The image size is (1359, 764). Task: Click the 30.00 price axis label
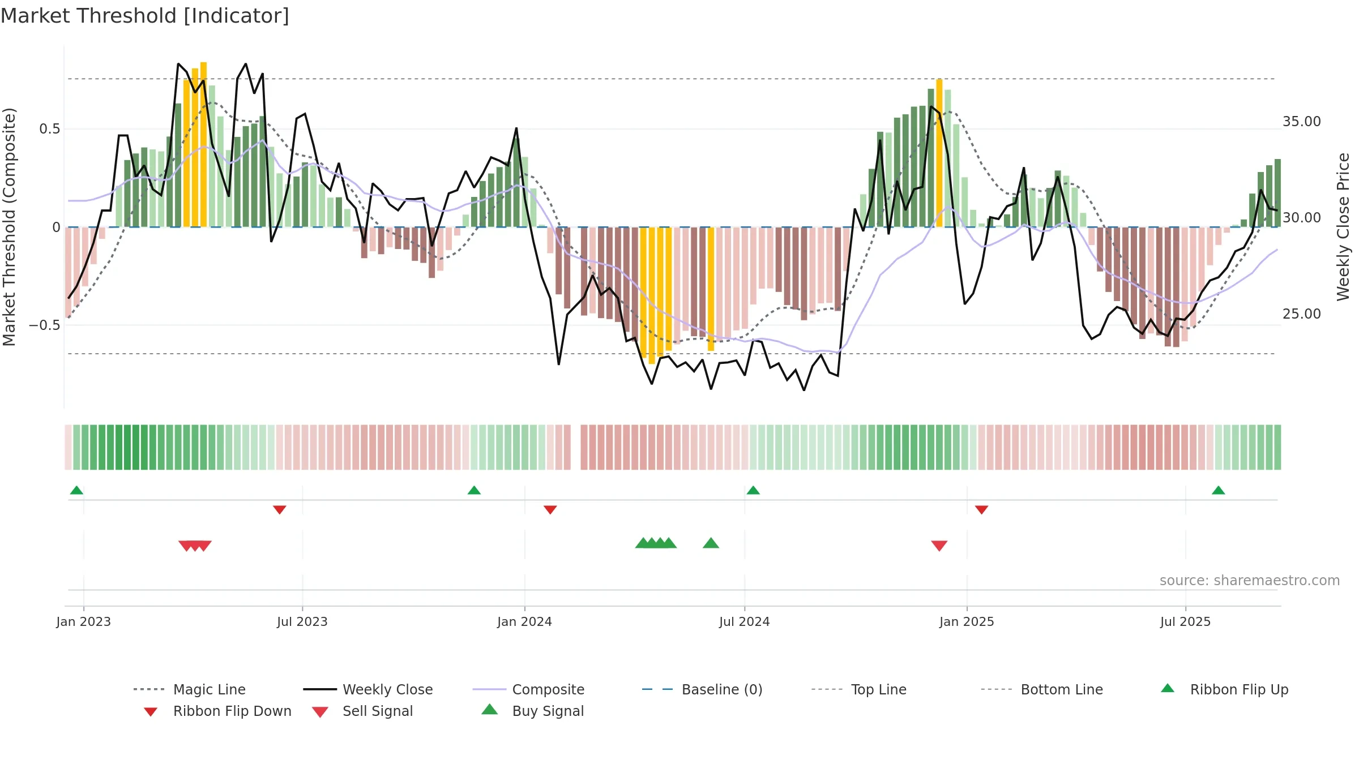[1302, 218]
